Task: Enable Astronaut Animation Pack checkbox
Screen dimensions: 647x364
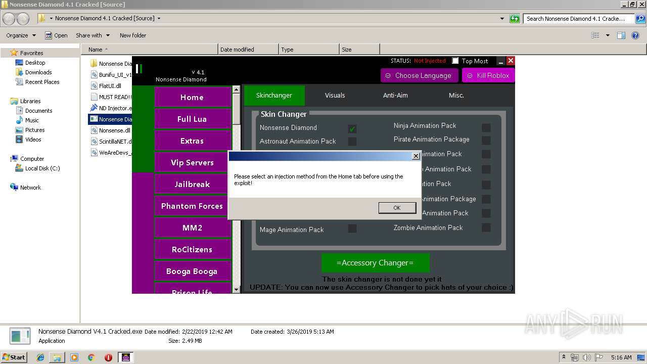Action: (352, 142)
